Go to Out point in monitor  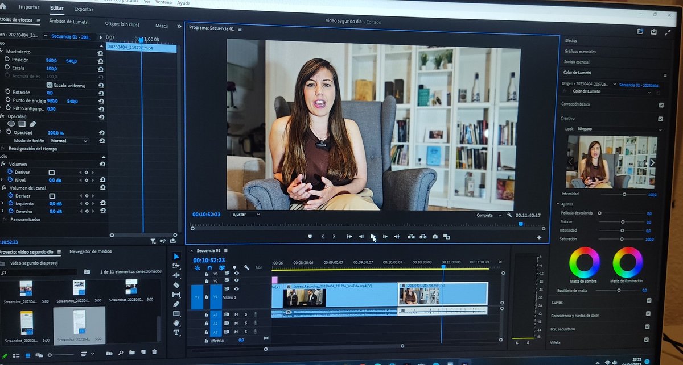[397, 237]
